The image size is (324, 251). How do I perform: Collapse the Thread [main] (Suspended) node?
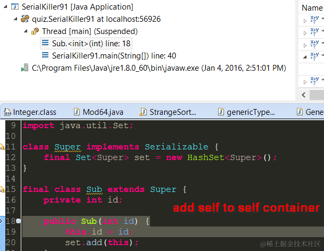26,31
